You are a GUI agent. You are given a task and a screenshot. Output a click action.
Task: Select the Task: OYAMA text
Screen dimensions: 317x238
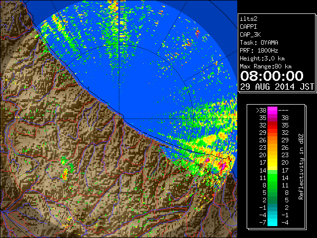[x=259, y=43]
